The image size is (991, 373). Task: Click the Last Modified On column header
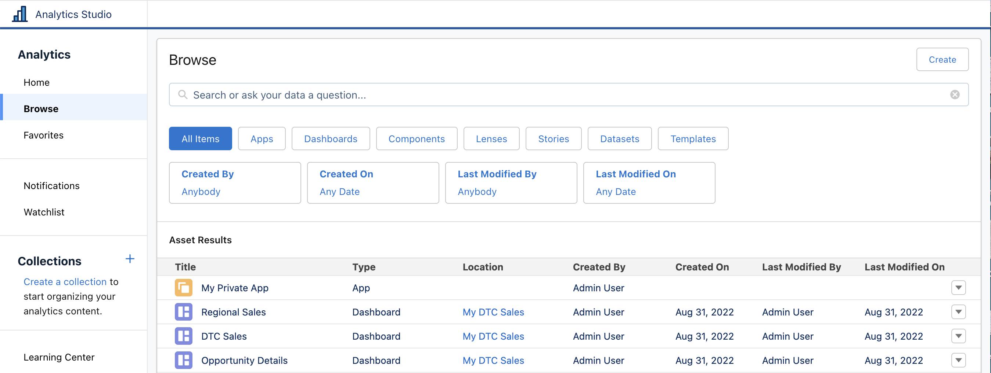(904, 267)
